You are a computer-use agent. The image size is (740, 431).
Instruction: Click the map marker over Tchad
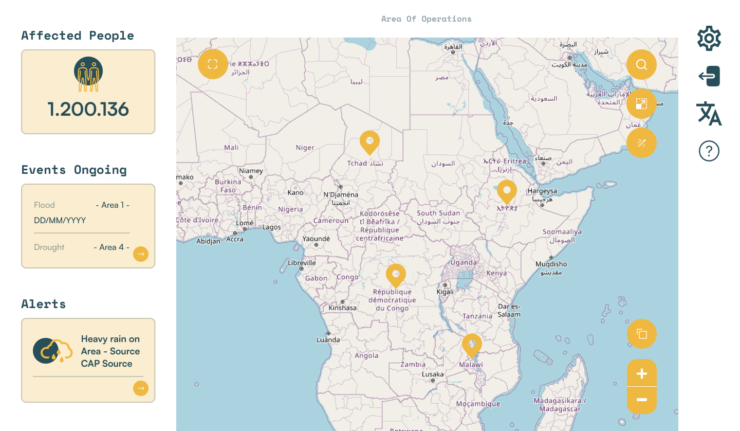(369, 141)
